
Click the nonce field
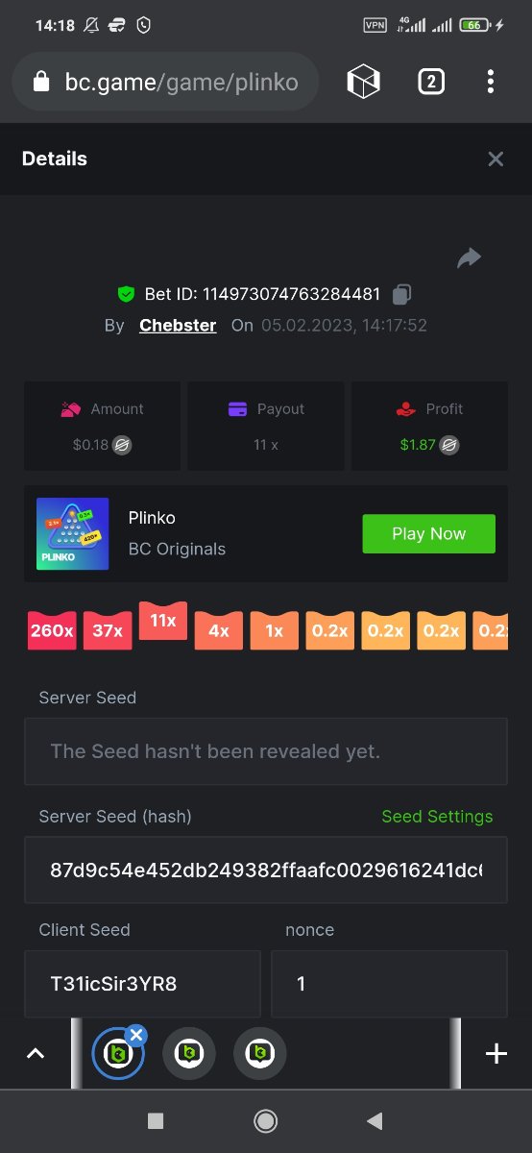pos(389,984)
